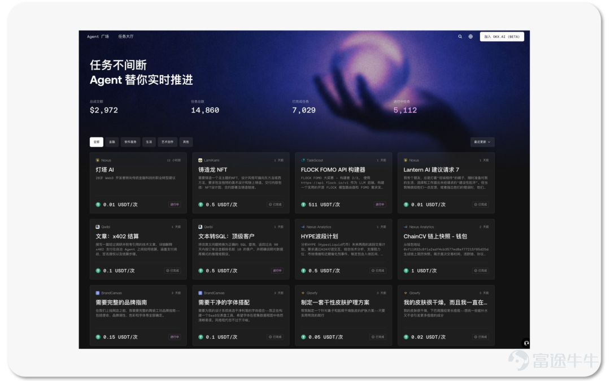
Task: Click USDT coin icon beside 511 USDT/次
Action: 303,205
